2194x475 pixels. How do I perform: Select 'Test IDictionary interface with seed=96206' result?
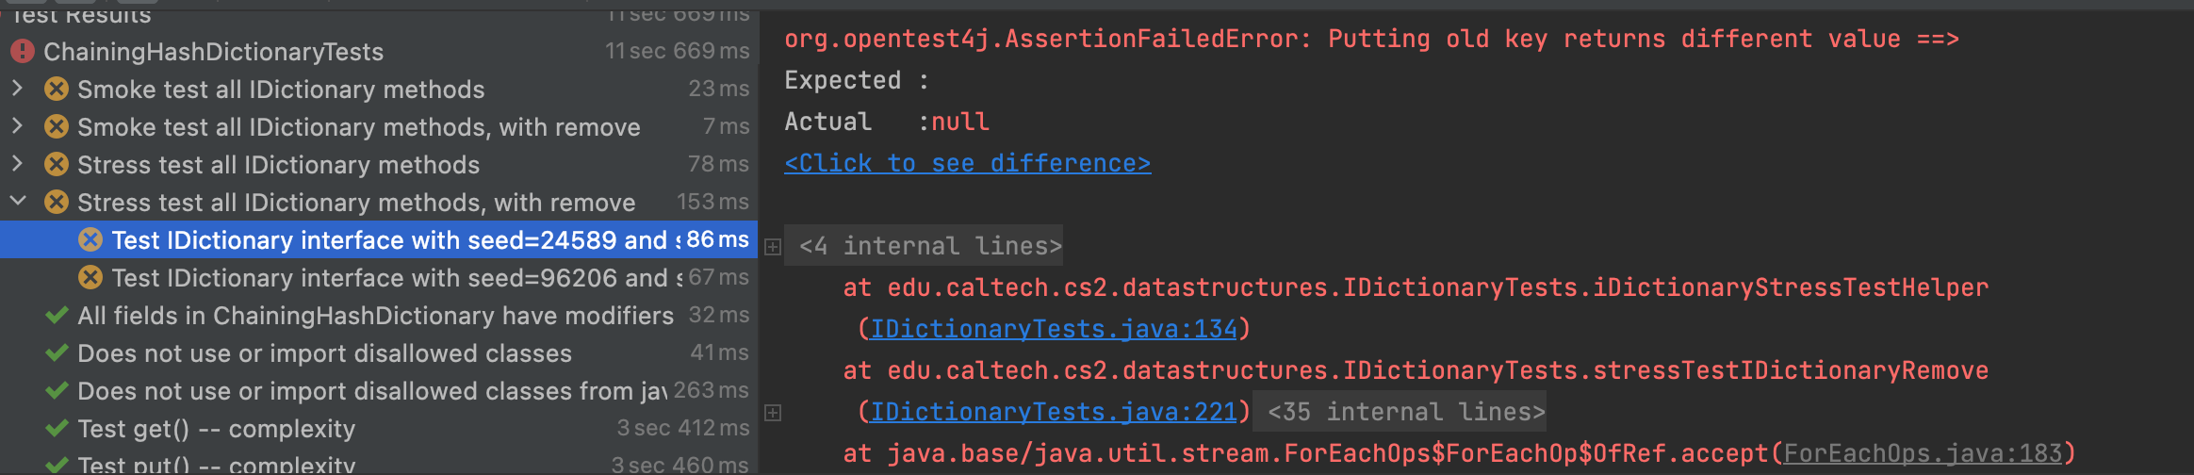pos(396,278)
